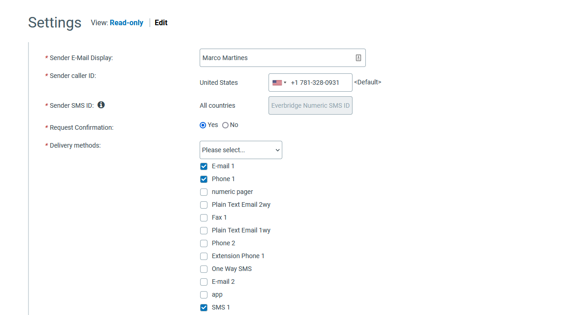Image resolution: width=571 pixels, height=315 pixels.
Task: Uncheck E-mail 1 delivery method
Action: coord(203,166)
